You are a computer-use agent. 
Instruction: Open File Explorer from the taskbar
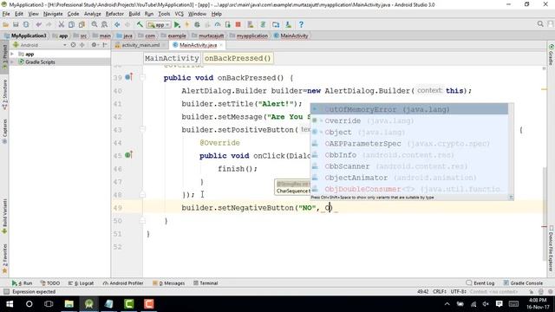pos(69,304)
